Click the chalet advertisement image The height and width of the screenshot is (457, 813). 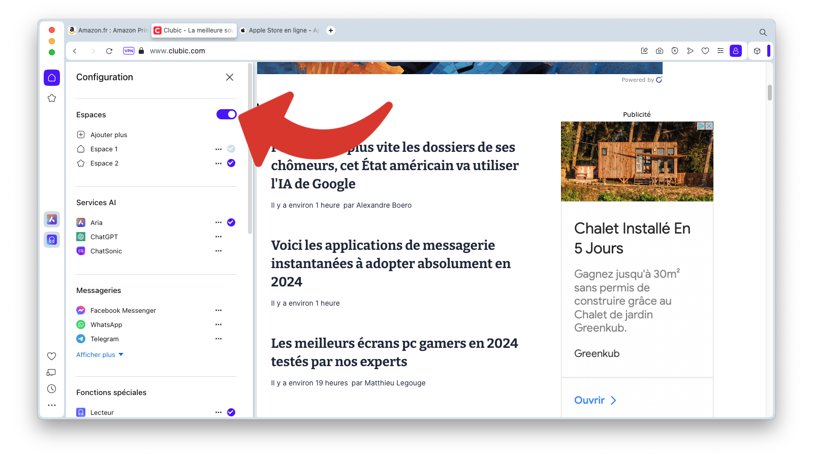point(637,161)
